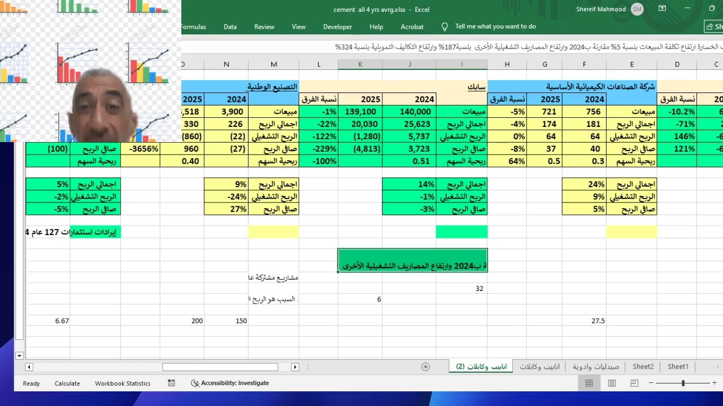Image resolution: width=723 pixels, height=406 pixels.
Task: Open Ribbon Display Options icon
Action: (662, 8)
